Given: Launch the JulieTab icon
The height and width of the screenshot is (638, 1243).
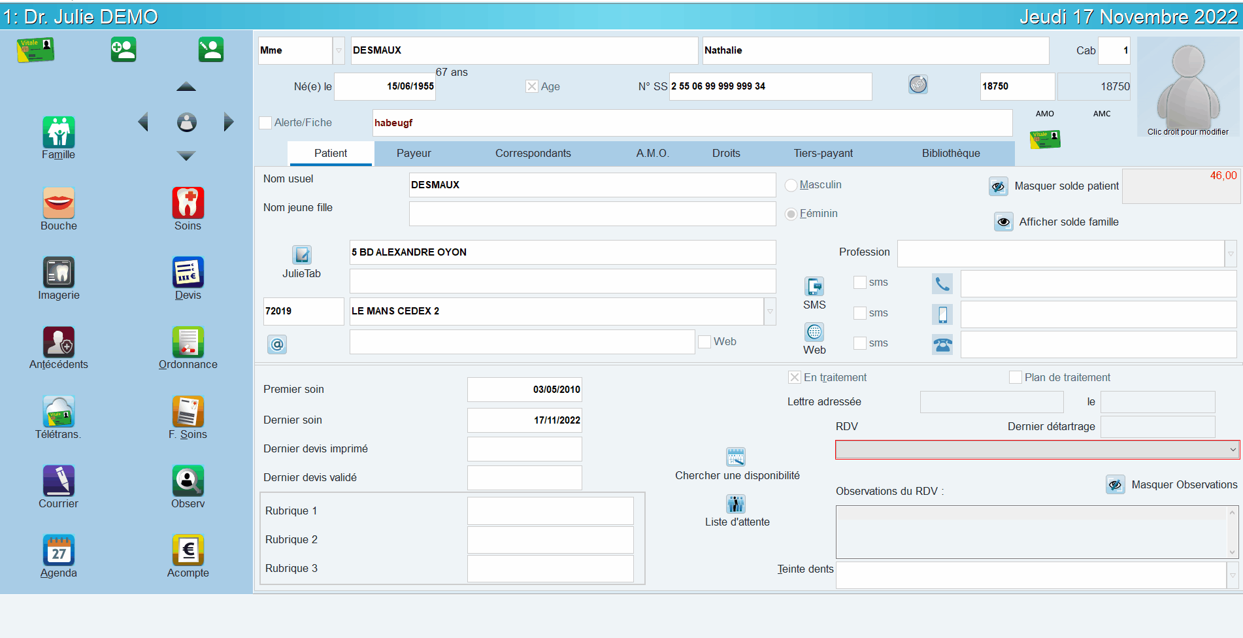Looking at the screenshot, I should point(302,254).
